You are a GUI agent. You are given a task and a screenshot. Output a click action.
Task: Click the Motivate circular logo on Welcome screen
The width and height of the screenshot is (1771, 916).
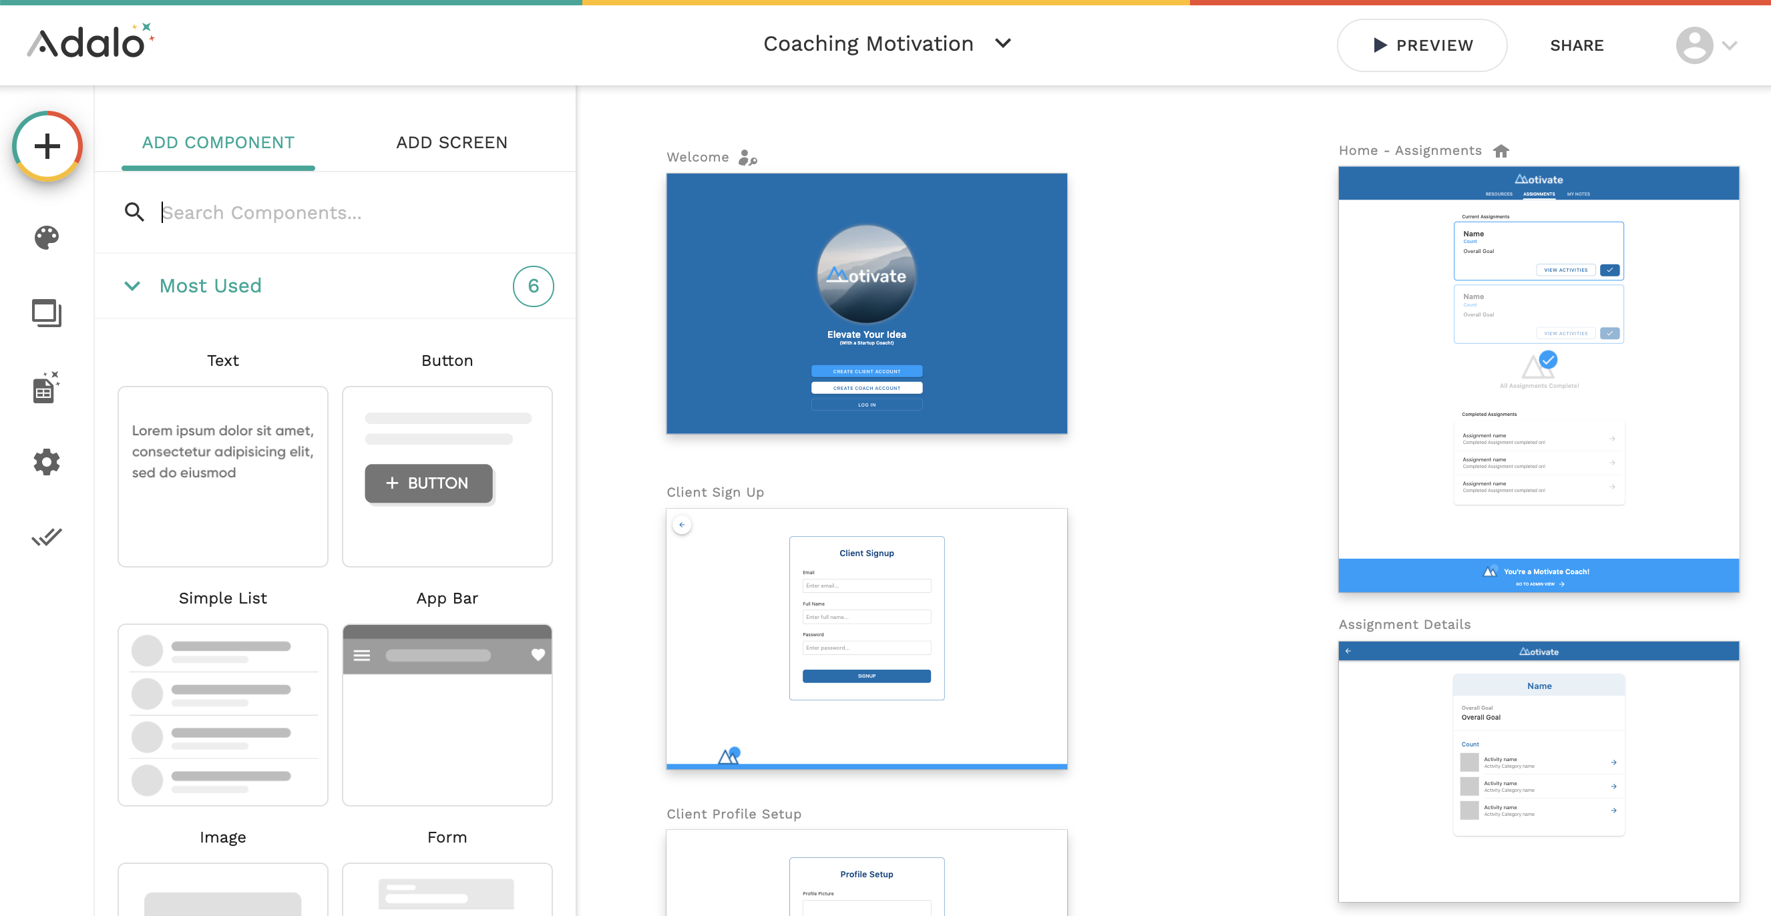tap(866, 274)
